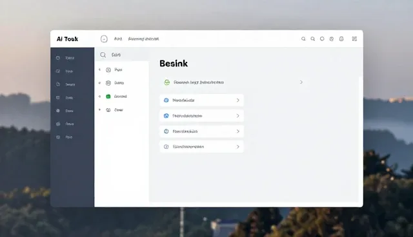The height and width of the screenshot is (237, 413).
Task: Expand the first row's arrow in the white panel list
Action: click(99, 70)
